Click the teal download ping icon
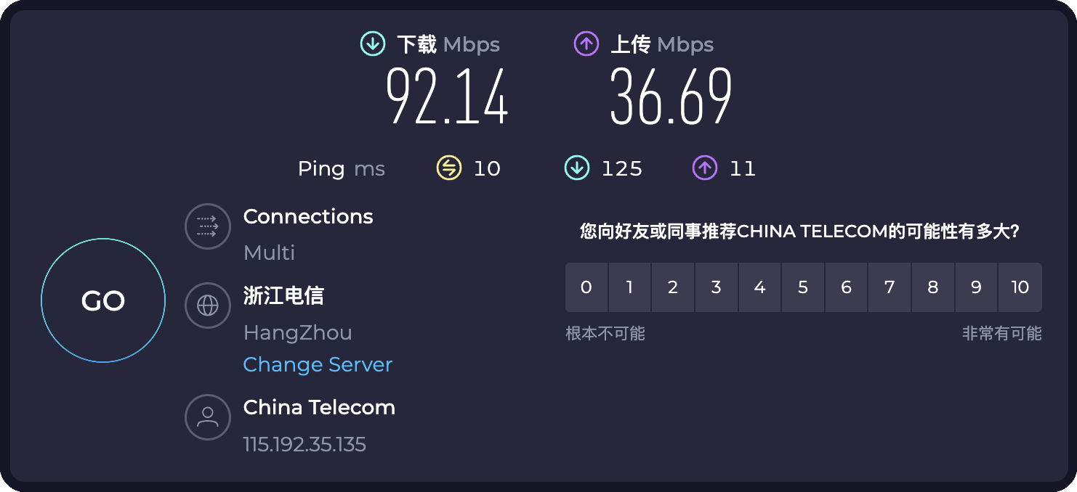Screen dimensions: 1077x492 click(x=576, y=168)
